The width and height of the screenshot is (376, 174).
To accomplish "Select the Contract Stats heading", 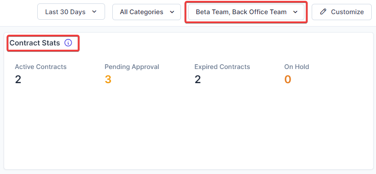I will tap(35, 43).
